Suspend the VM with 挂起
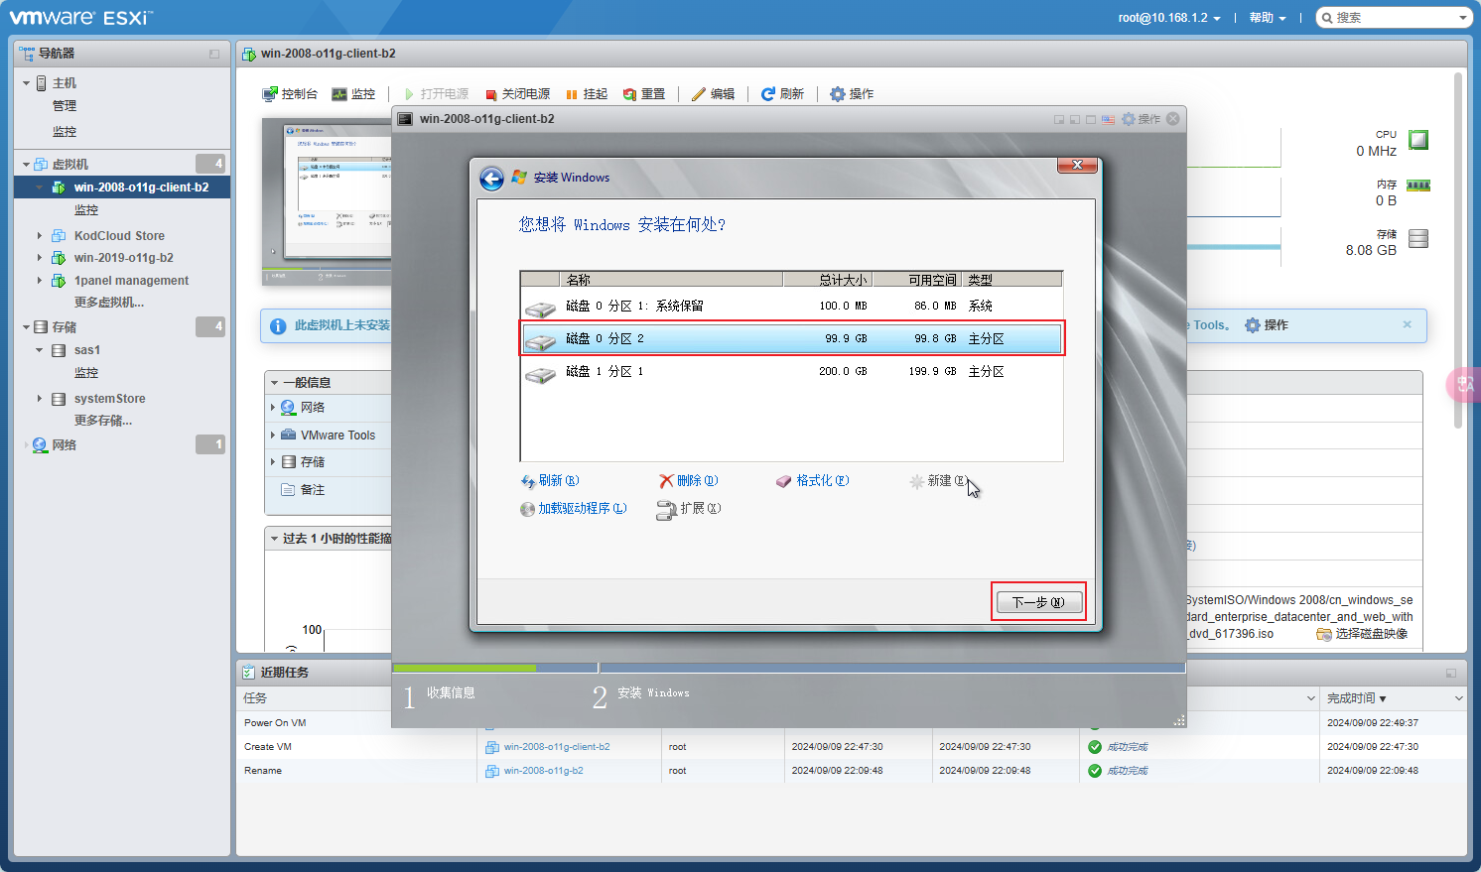The width and height of the screenshot is (1481, 872). tap(587, 94)
